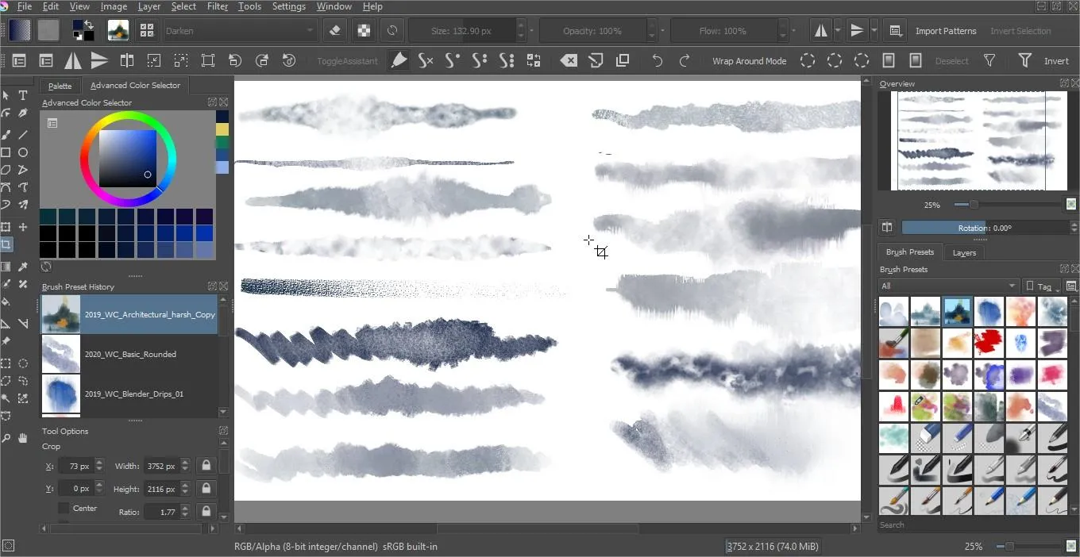Expand brush preset filter 'All' dropdown

point(949,286)
